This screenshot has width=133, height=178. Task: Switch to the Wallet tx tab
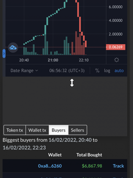click(37, 130)
